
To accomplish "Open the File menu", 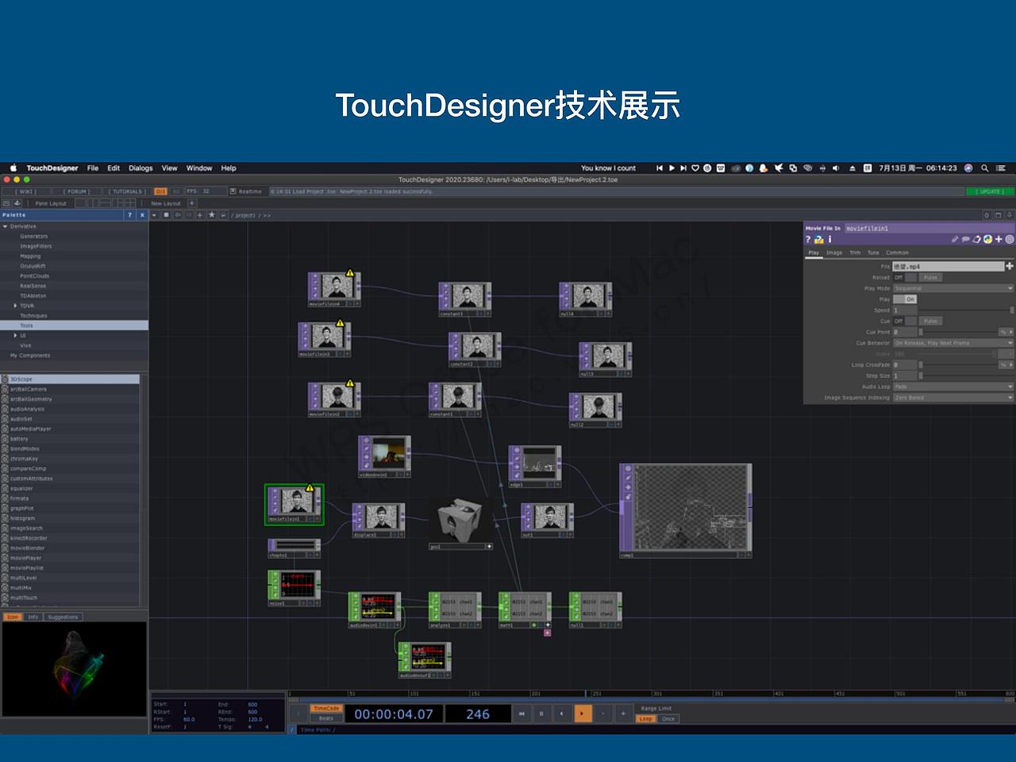I will [93, 168].
